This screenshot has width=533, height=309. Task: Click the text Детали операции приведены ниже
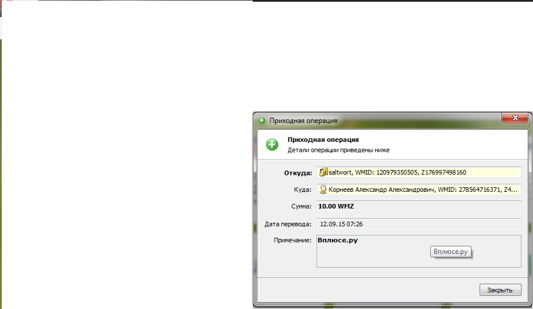click(338, 150)
